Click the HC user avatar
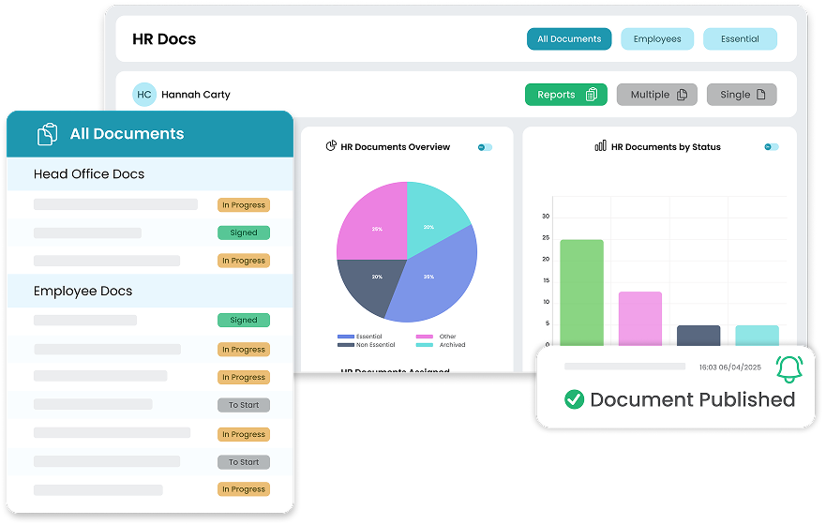This screenshot has height=525, width=826. point(143,95)
